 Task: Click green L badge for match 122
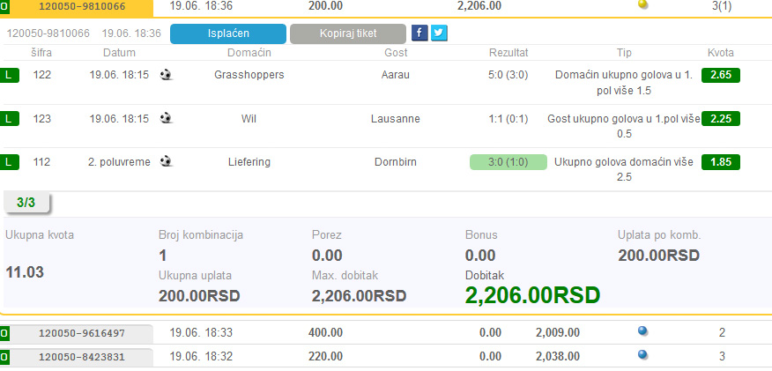pyautogui.click(x=10, y=75)
